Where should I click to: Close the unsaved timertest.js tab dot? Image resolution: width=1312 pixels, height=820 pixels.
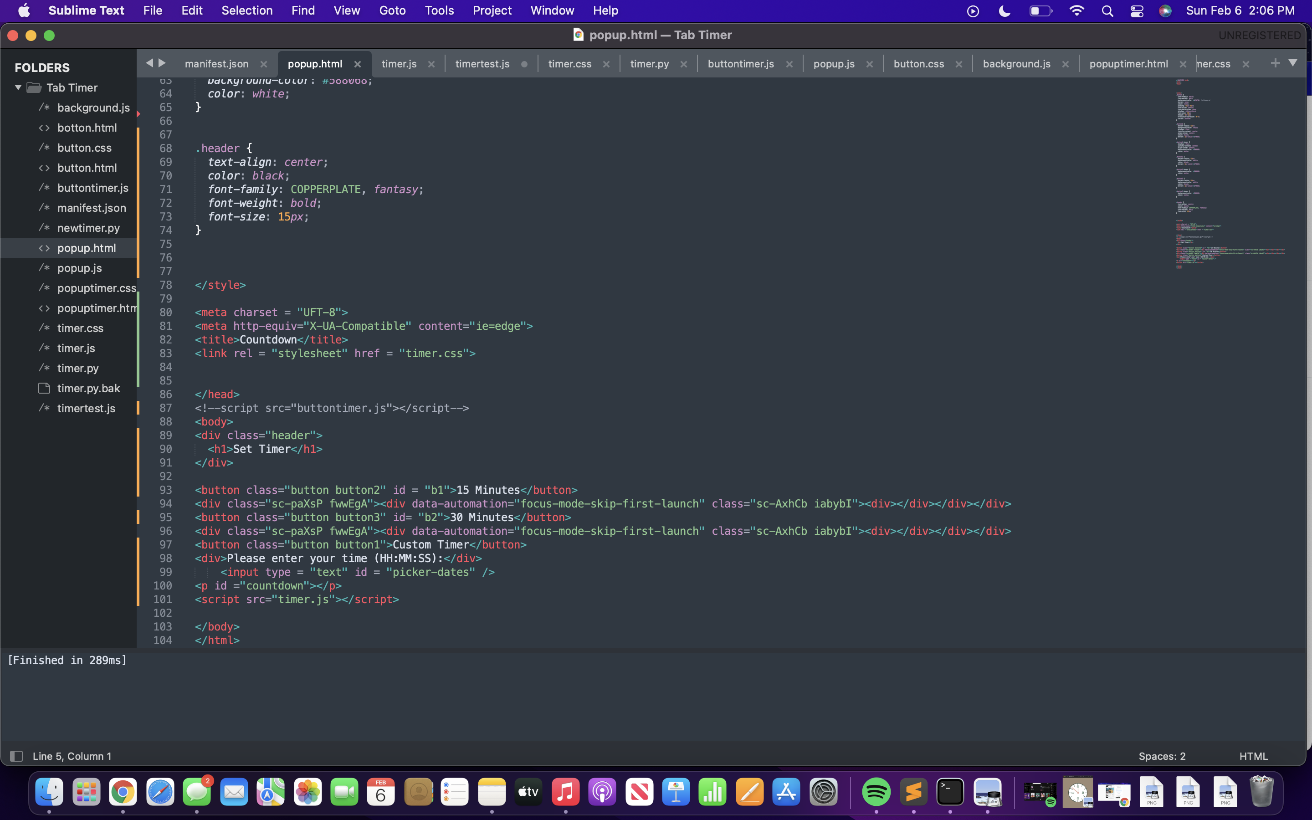(x=524, y=64)
